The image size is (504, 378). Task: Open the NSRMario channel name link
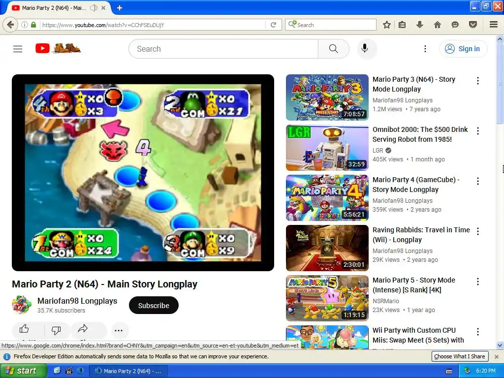click(386, 301)
